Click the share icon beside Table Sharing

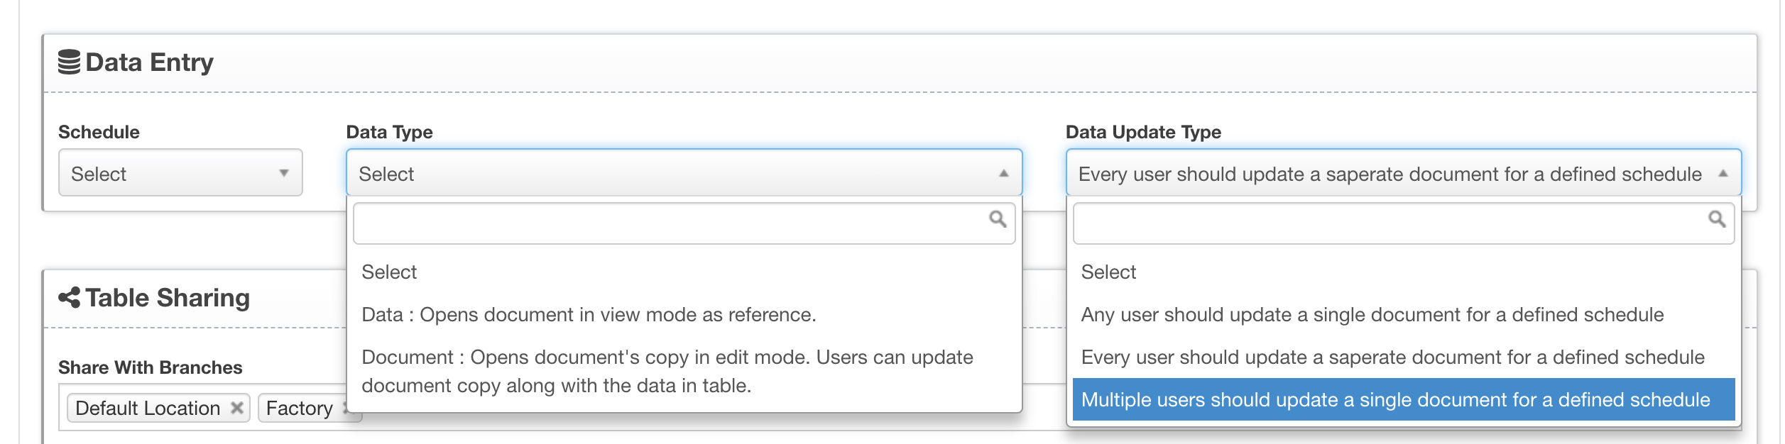69,298
